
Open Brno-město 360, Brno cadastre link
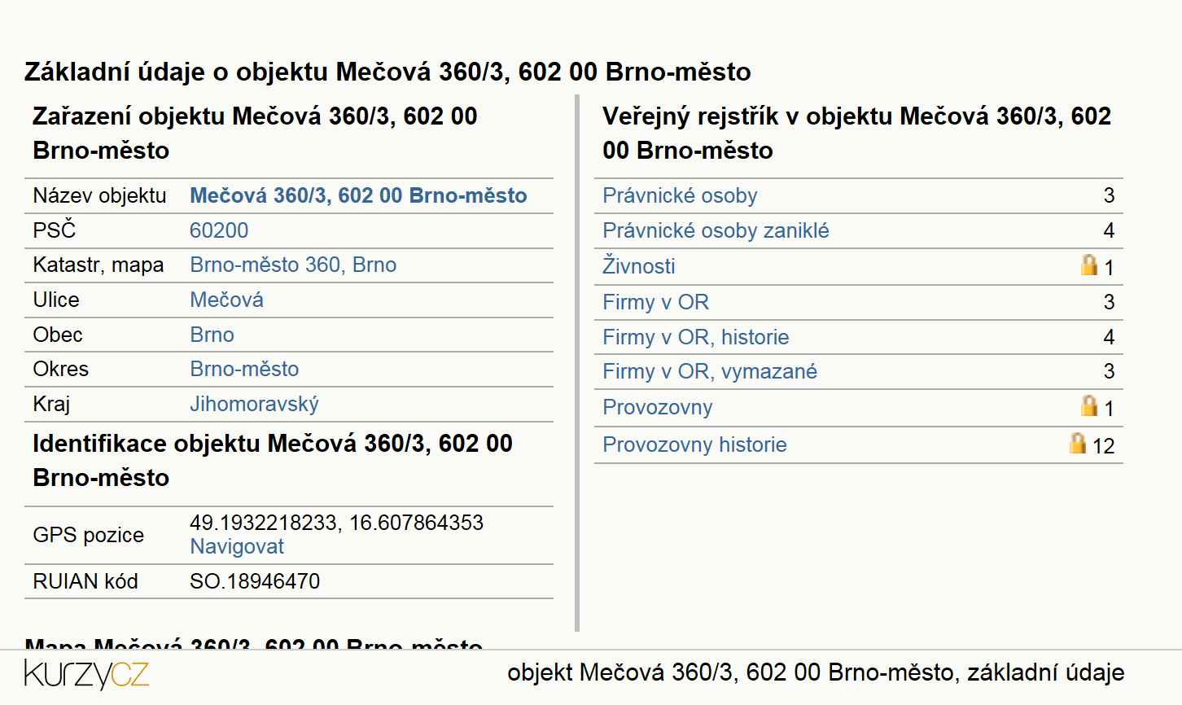coord(293,265)
